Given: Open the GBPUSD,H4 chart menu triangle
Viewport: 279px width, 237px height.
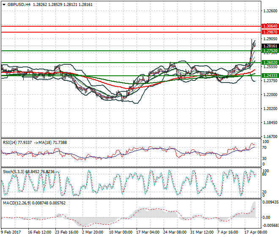Looking at the screenshot, I should click(4, 5).
